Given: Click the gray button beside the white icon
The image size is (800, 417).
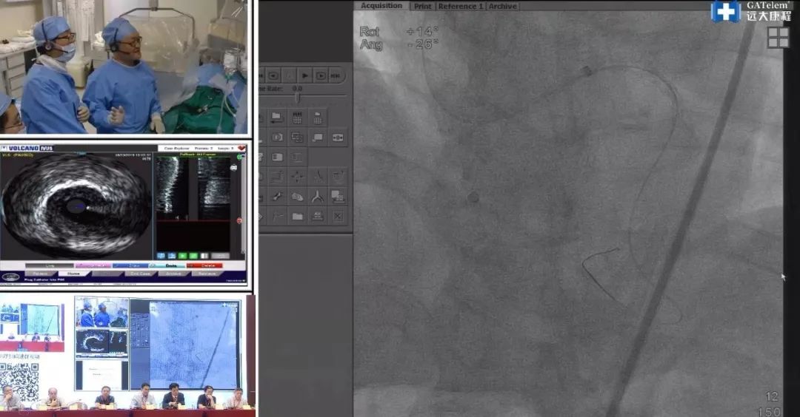Looking at the screenshot, I should pyautogui.click(x=221, y=256).
